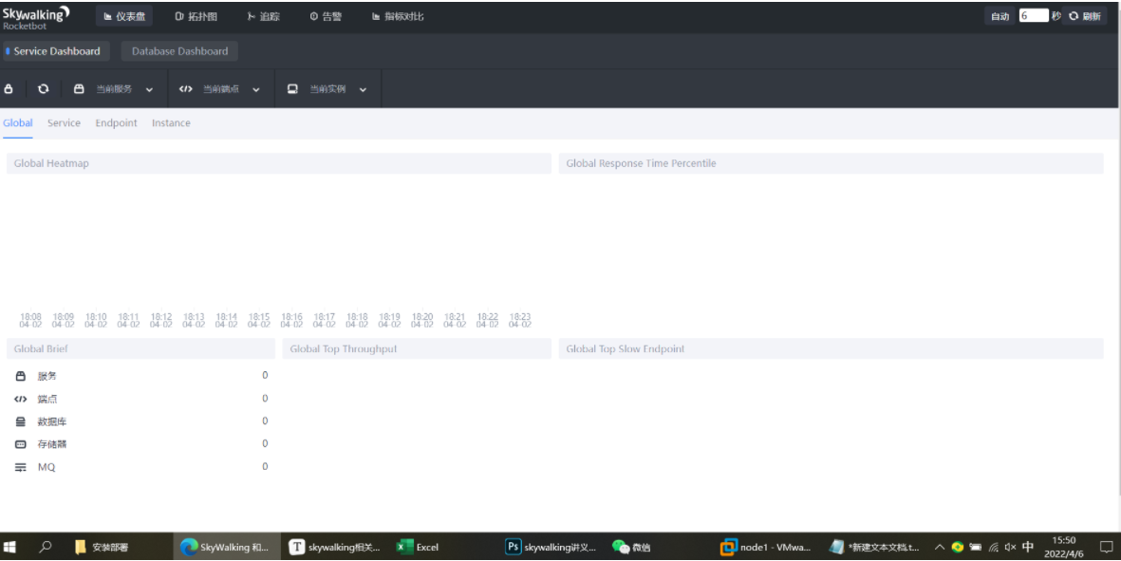The height and width of the screenshot is (561, 1121).
Task: Open the taskbar clock showing 15:50
Action: (x=1064, y=547)
